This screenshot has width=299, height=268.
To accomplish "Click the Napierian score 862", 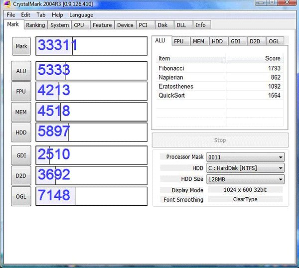I will (276, 77).
